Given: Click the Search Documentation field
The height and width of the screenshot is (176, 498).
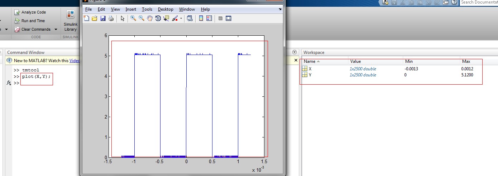Looking at the screenshot, I should [x=478, y=2].
